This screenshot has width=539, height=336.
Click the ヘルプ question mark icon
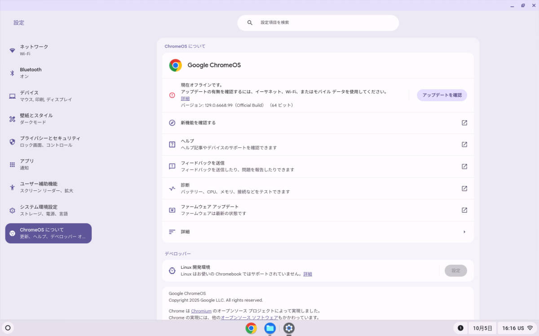[x=172, y=144]
